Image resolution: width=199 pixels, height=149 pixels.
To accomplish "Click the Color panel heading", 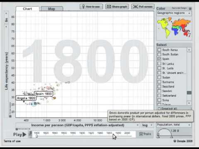I will point(161,9).
